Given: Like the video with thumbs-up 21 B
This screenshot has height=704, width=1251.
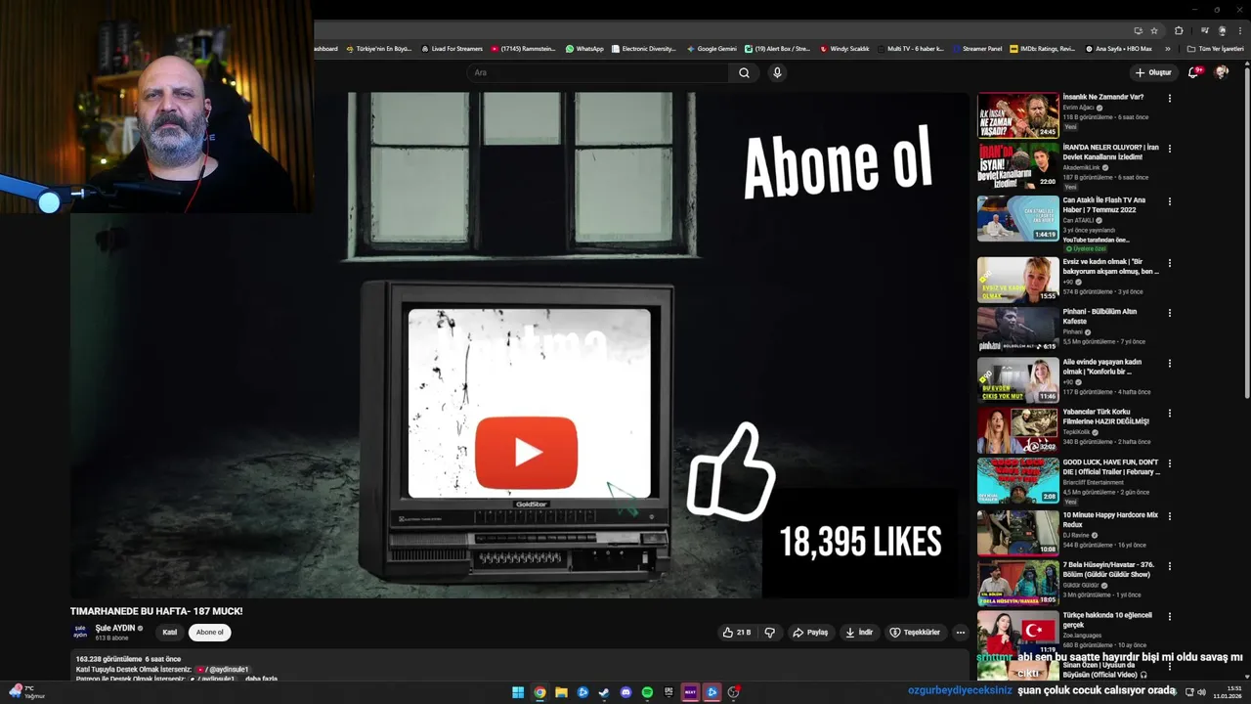Looking at the screenshot, I should point(737,633).
